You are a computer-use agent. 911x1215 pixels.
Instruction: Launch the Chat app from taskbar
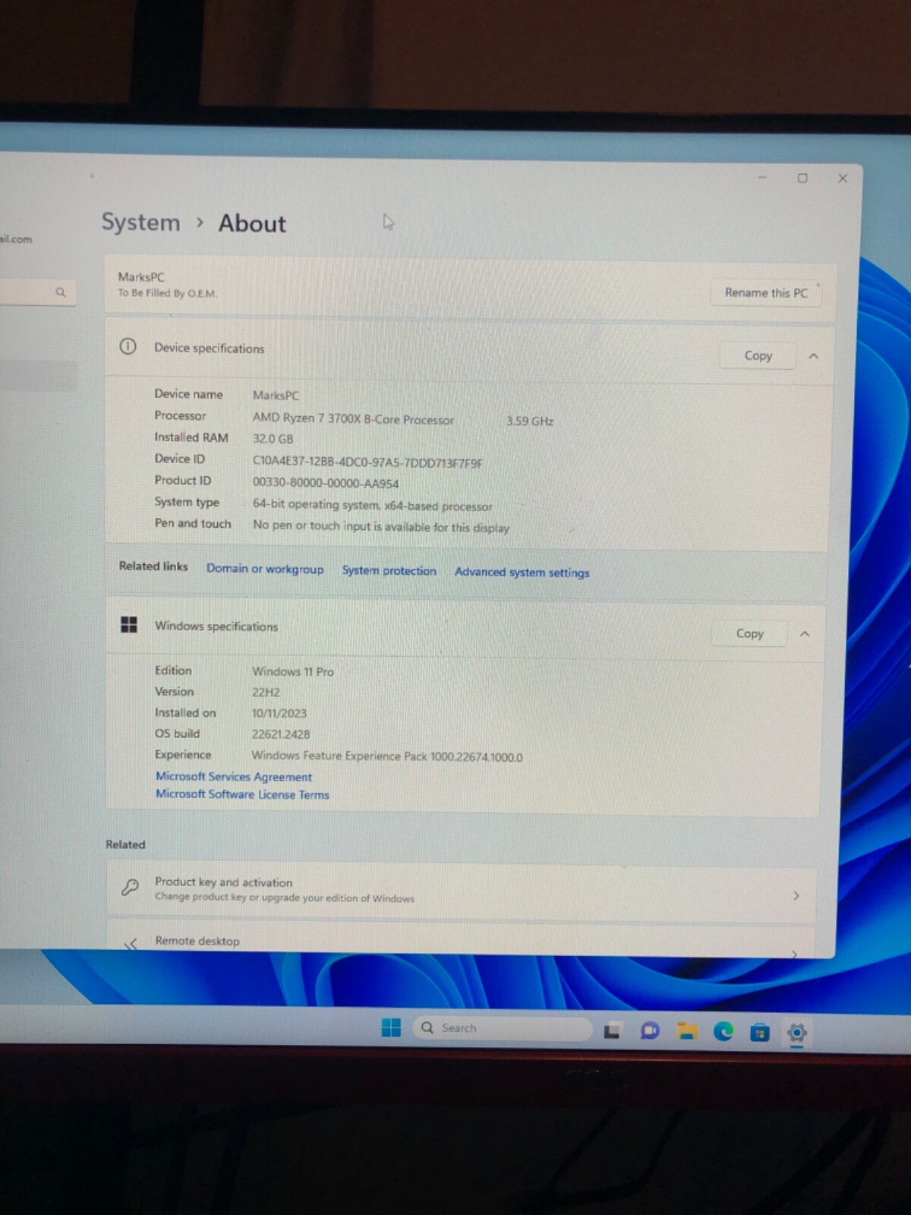[650, 1030]
